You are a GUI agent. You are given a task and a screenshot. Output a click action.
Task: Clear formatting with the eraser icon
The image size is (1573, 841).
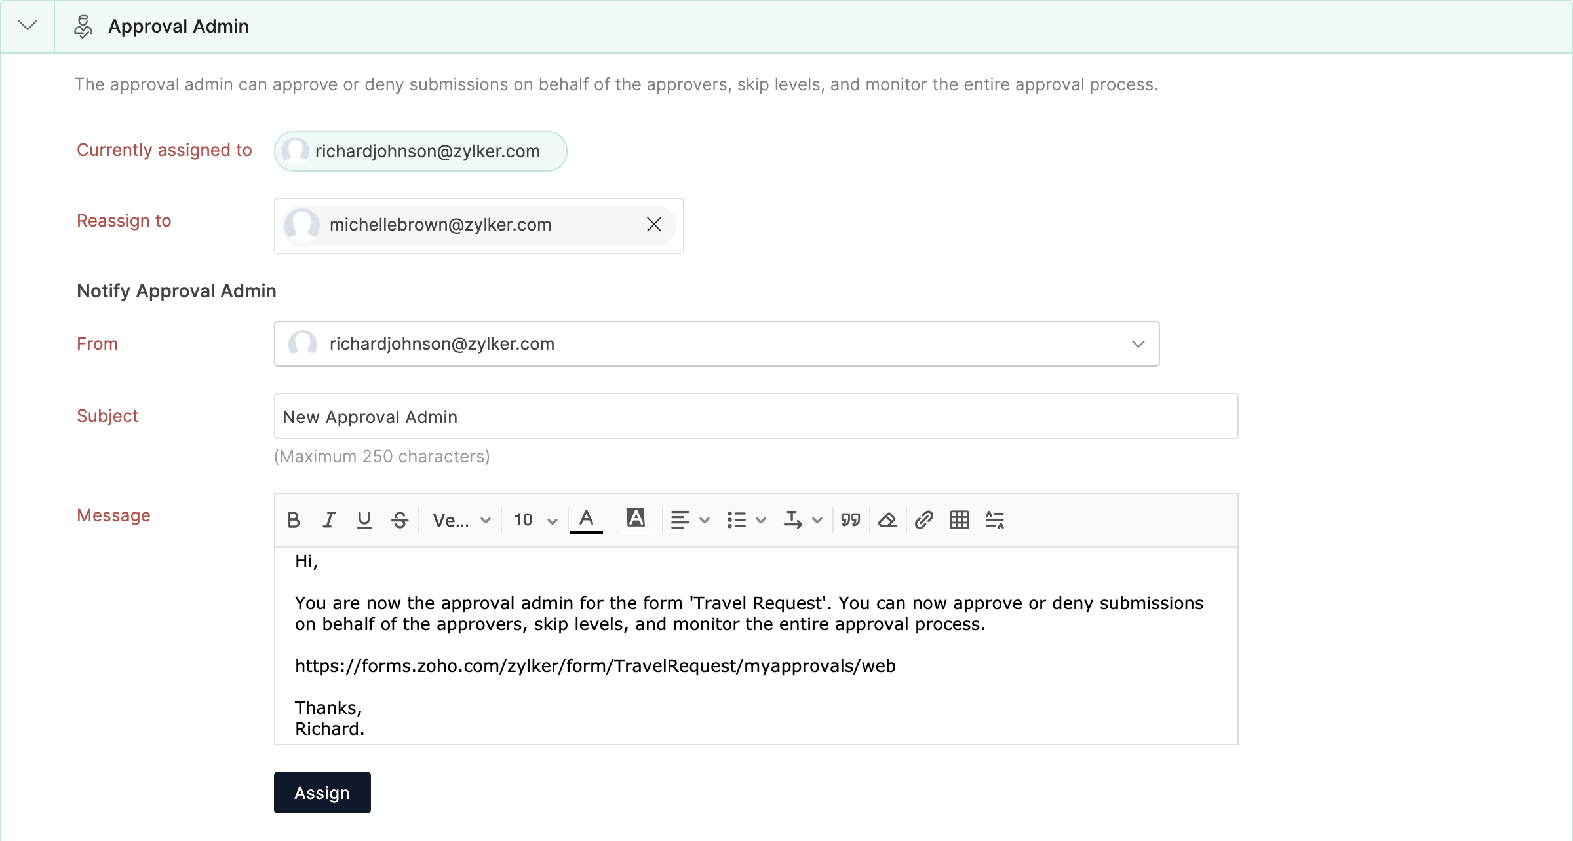click(x=887, y=520)
